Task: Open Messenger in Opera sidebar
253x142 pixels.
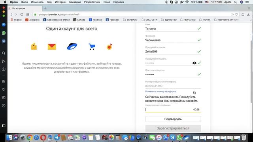Action: point(4,24)
